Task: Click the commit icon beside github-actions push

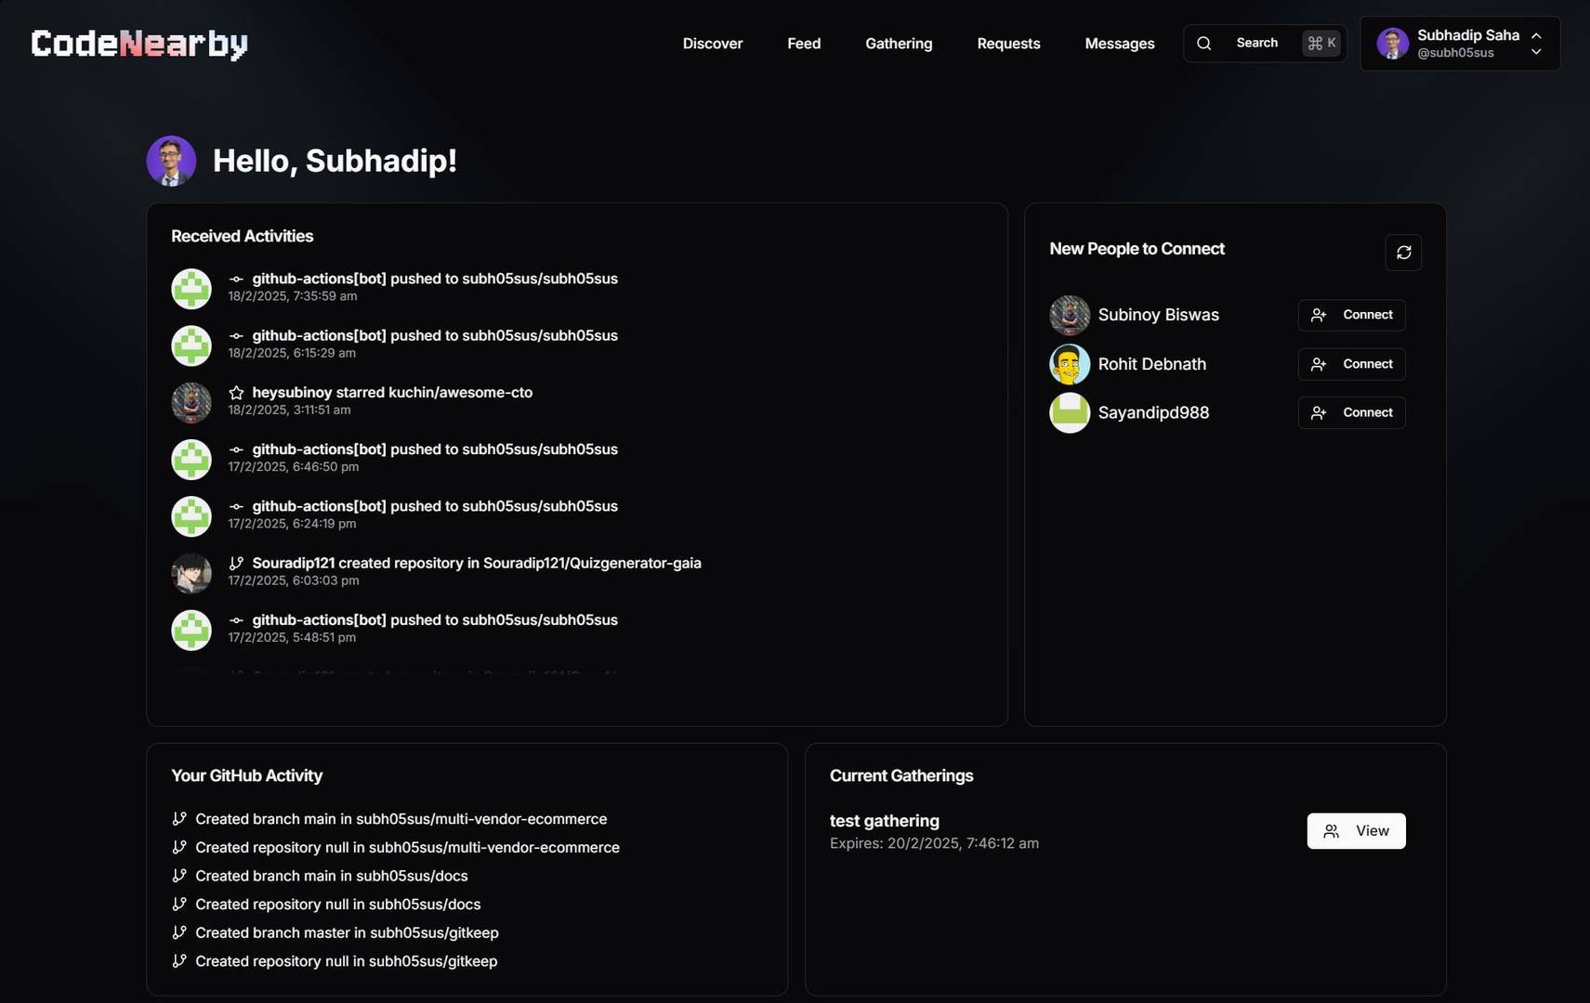Action: (237, 279)
